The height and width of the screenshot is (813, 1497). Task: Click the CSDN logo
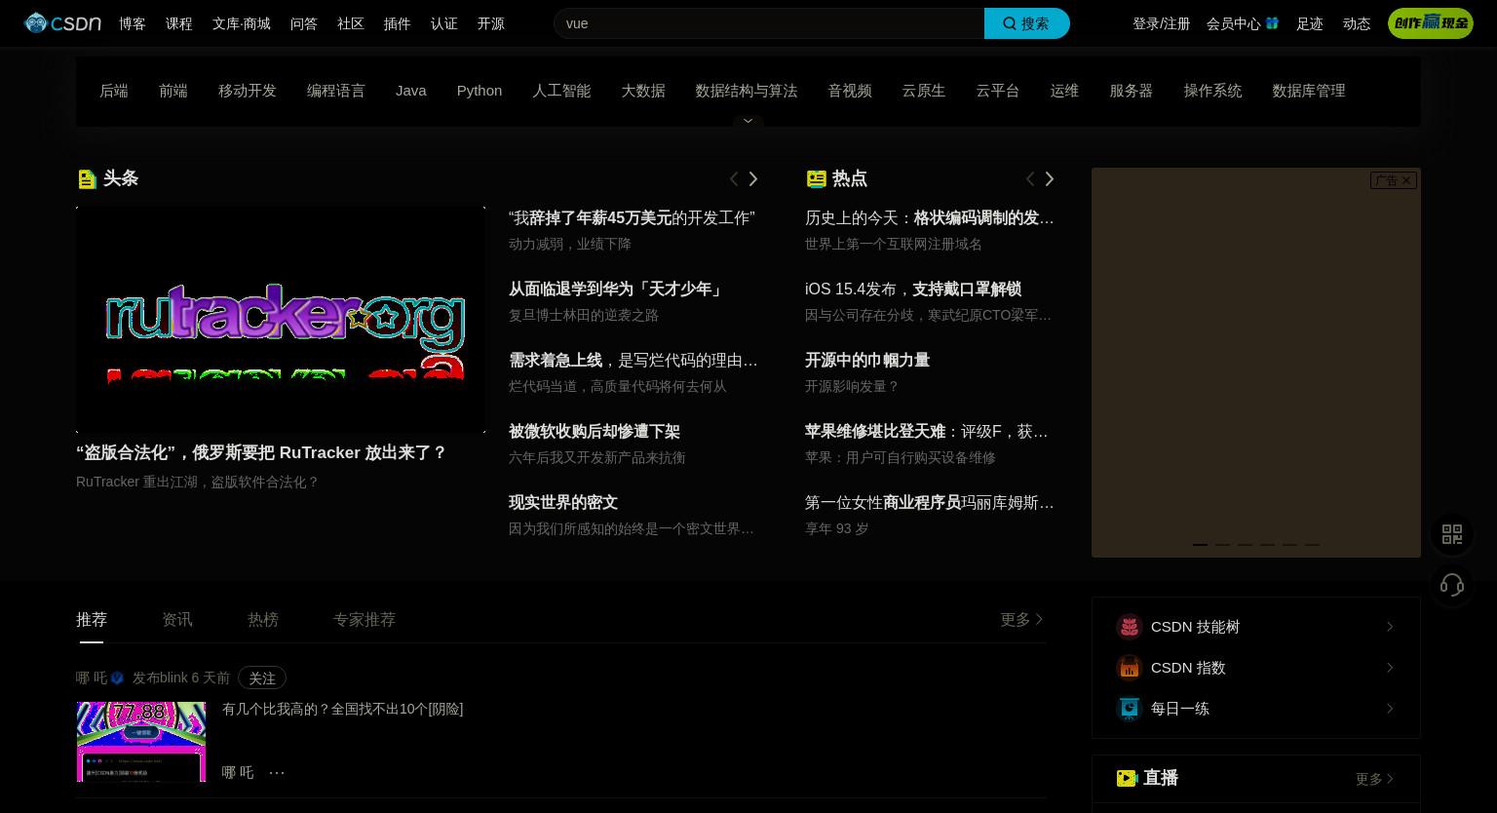pyautogui.click(x=62, y=22)
